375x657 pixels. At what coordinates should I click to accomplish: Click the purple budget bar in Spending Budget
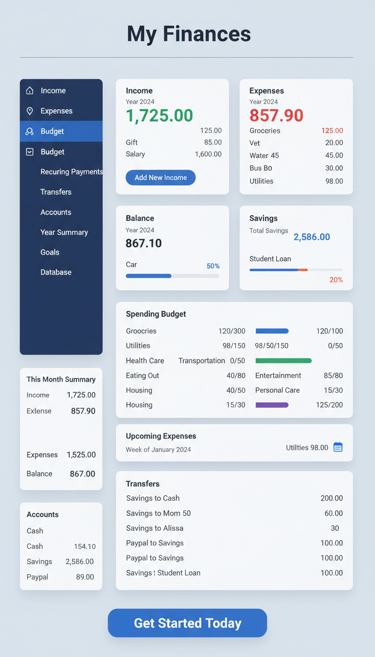(x=272, y=405)
